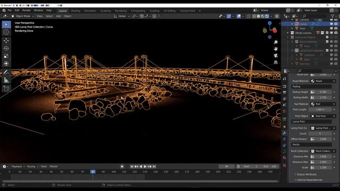Viewport: 340px width, 191px height.
Task: Play the animation forward
Action: click(145, 167)
